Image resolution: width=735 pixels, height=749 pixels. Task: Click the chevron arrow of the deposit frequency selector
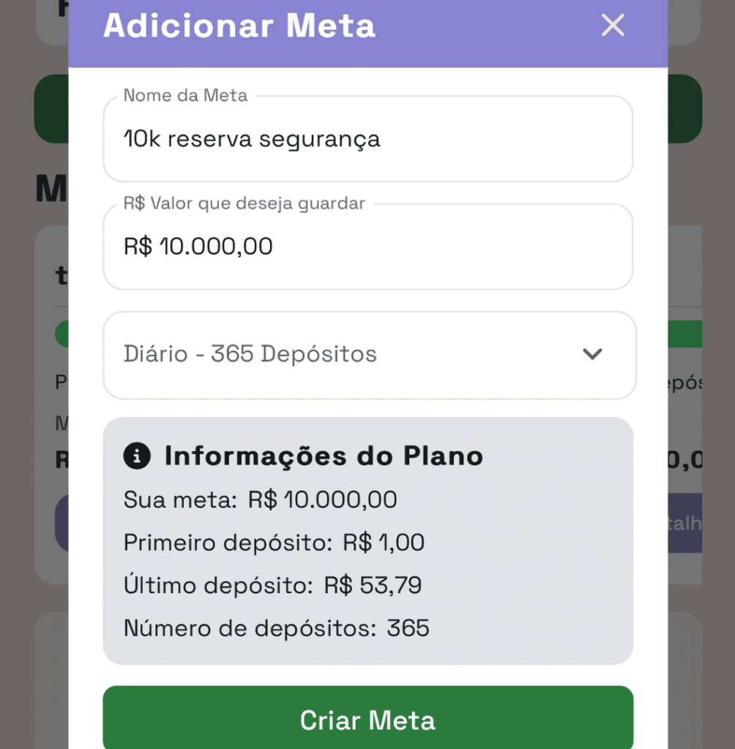click(592, 354)
